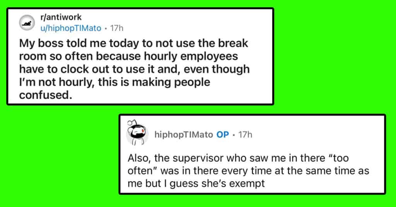Click the commenter's Snoo avatar icon
Screen dimensions: 396x207
pos(137,132)
